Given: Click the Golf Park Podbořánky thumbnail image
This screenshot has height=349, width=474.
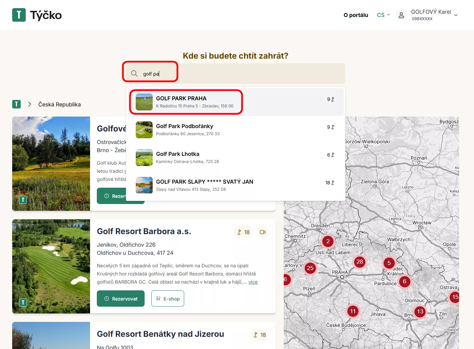Looking at the screenshot, I should (144, 130).
